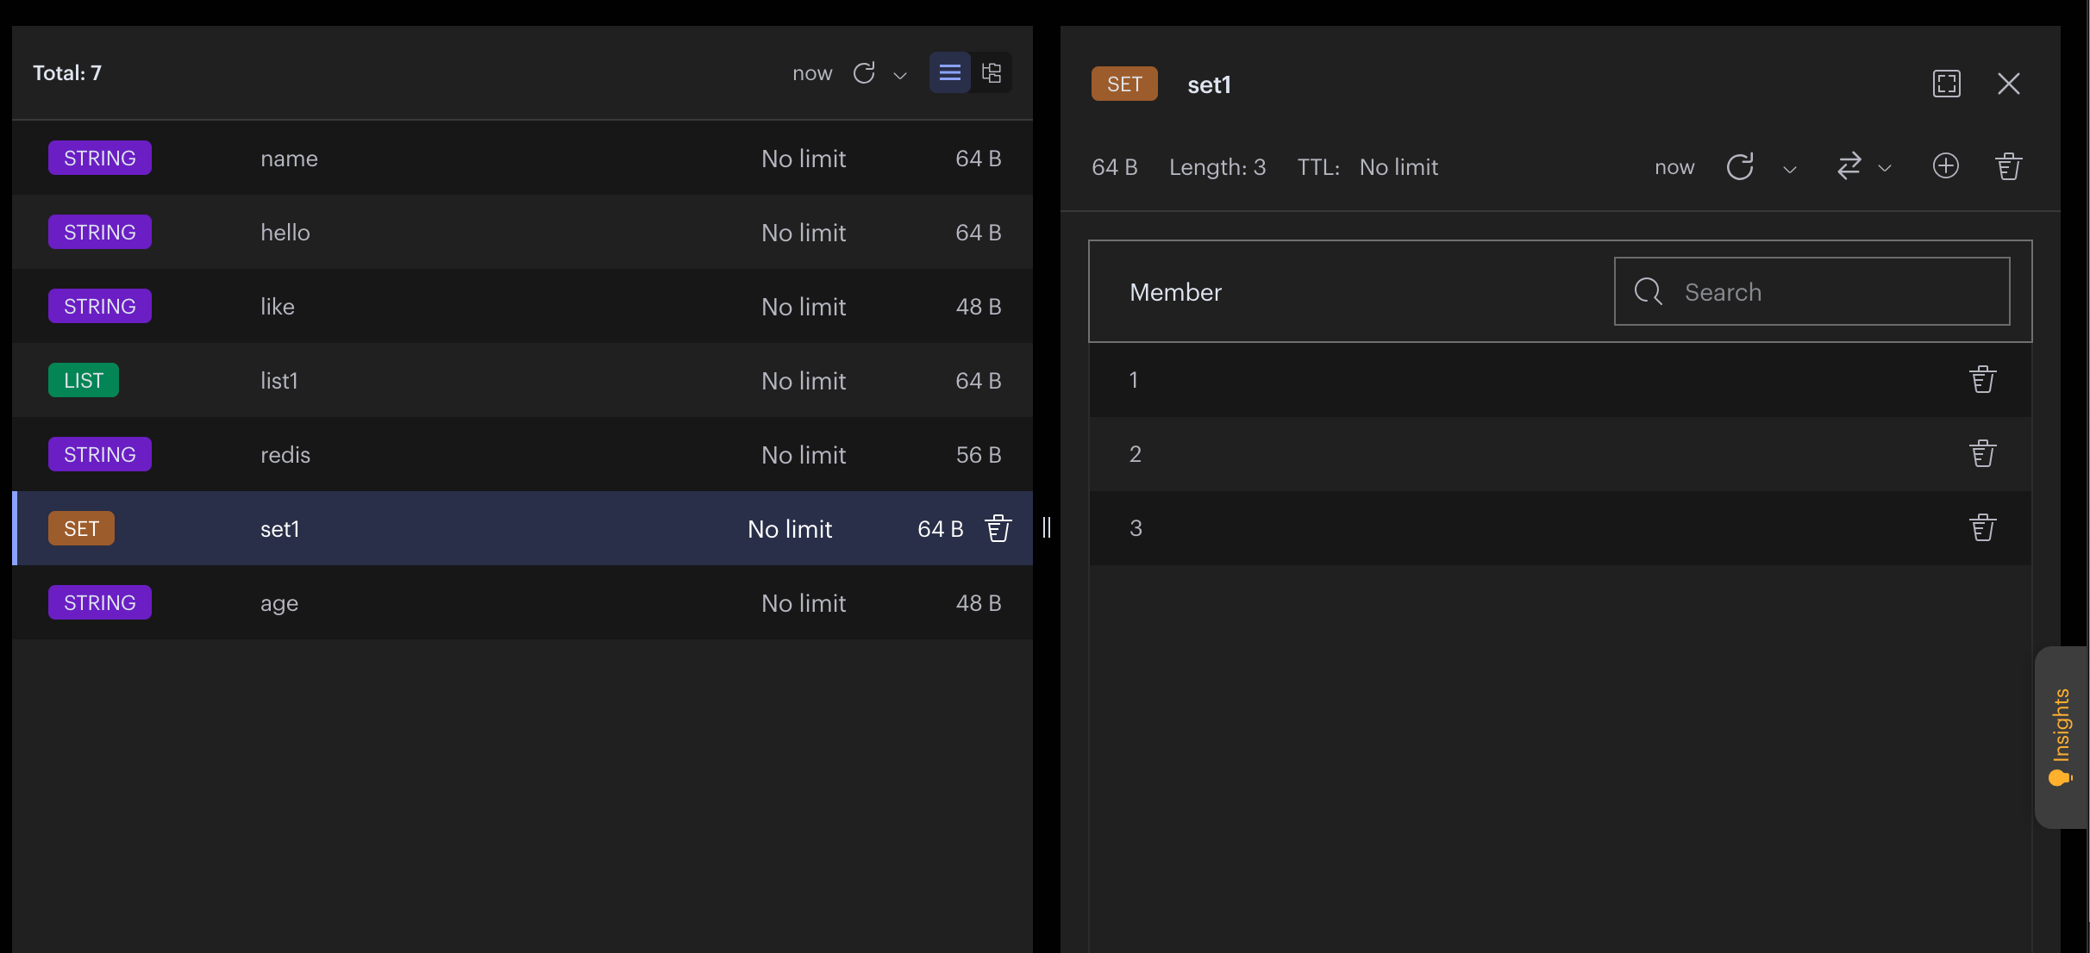Refresh set1 key details
The width and height of the screenshot is (2090, 953).
pyautogui.click(x=1740, y=166)
